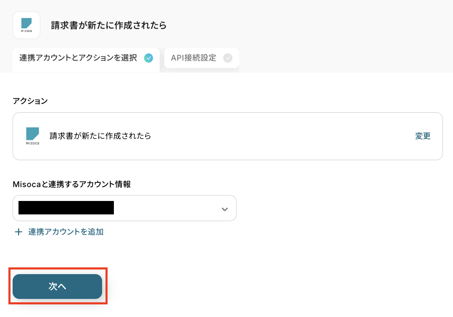Screen dimensions: 453x317
Task: Click the empty middle area of the action card
Action: [x=282, y=136]
